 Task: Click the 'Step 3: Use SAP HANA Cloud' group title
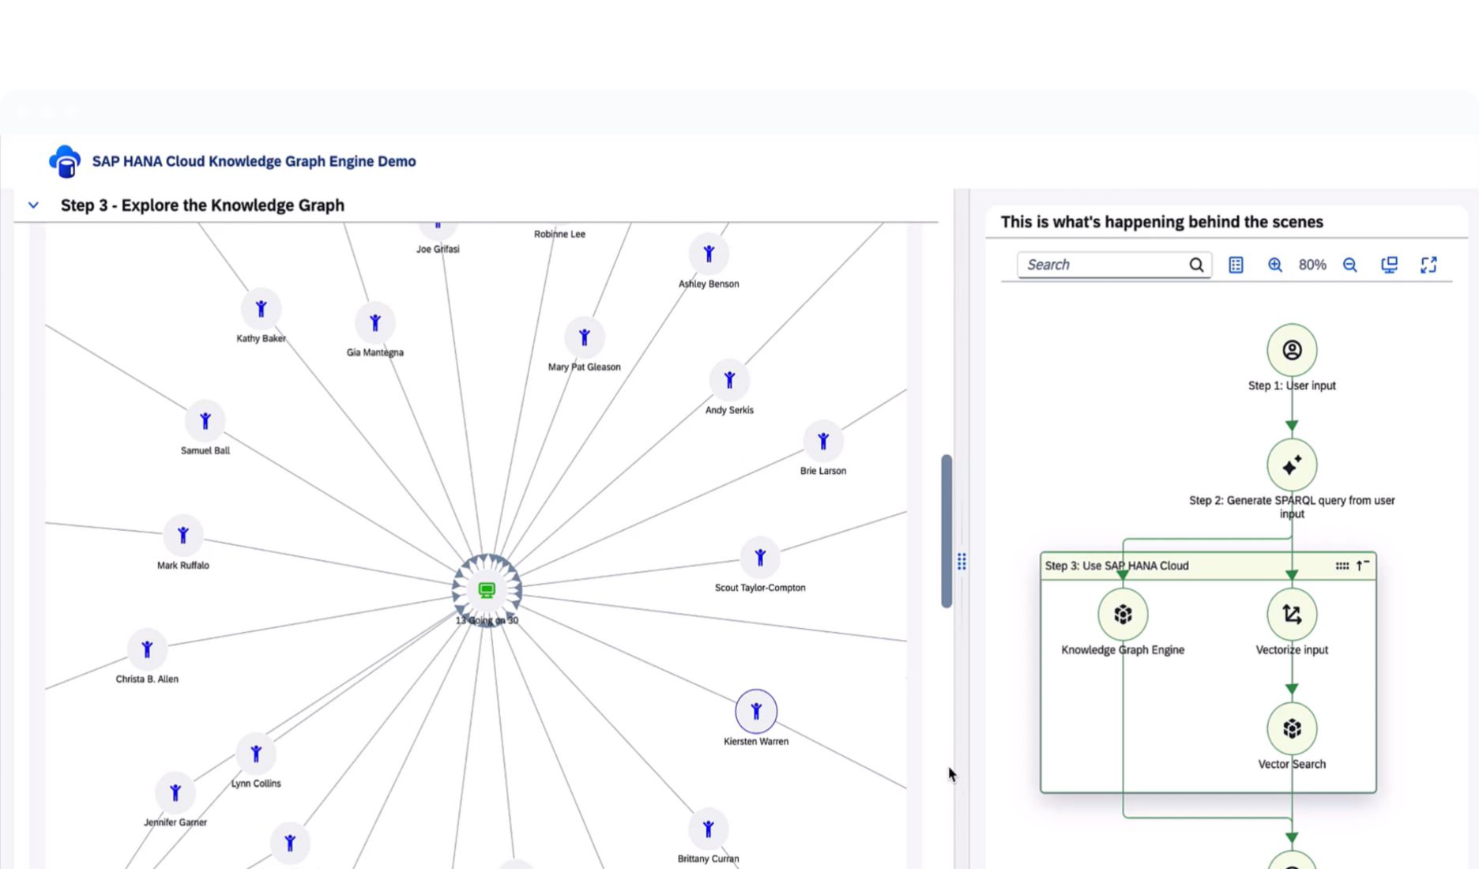(1116, 566)
